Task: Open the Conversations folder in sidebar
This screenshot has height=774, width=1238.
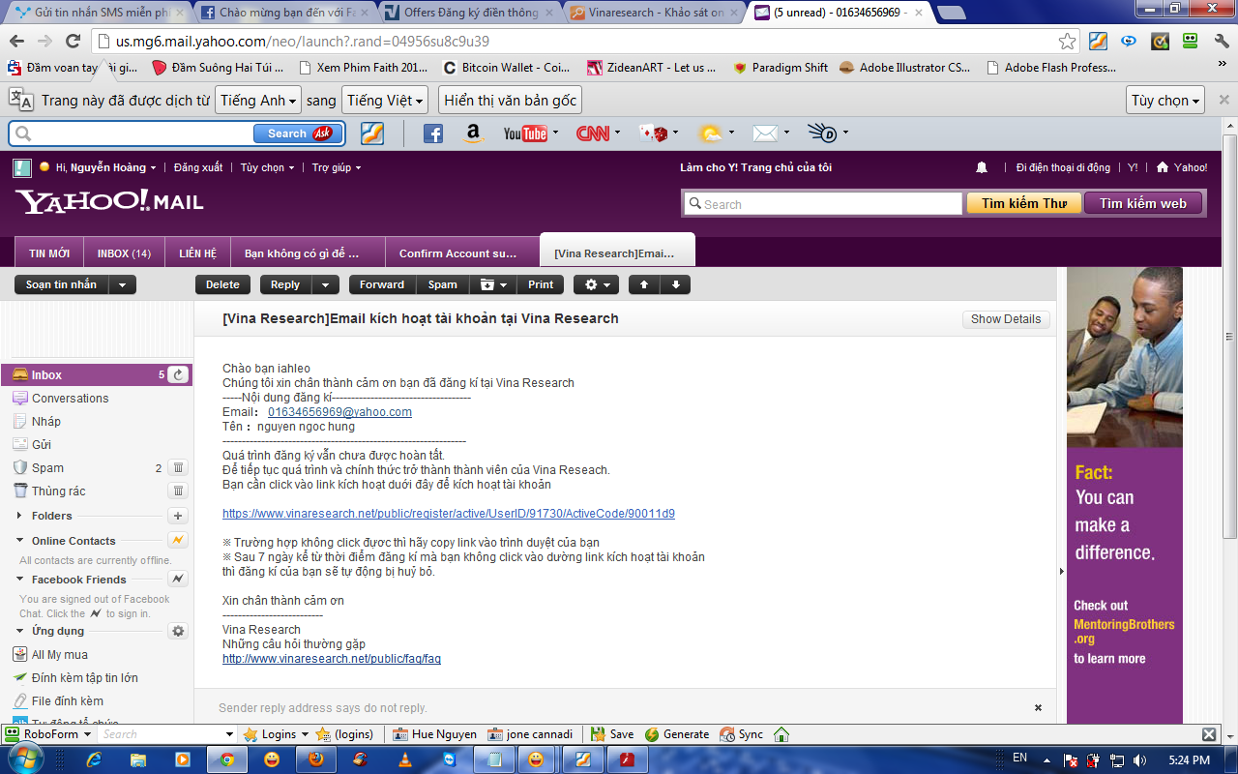Action: pyautogui.click(x=71, y=398)
